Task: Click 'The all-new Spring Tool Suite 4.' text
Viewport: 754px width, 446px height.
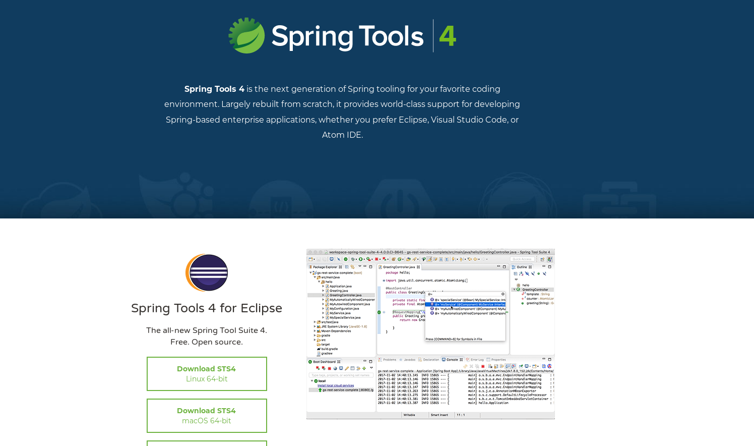Action: [x=207, y=330]
